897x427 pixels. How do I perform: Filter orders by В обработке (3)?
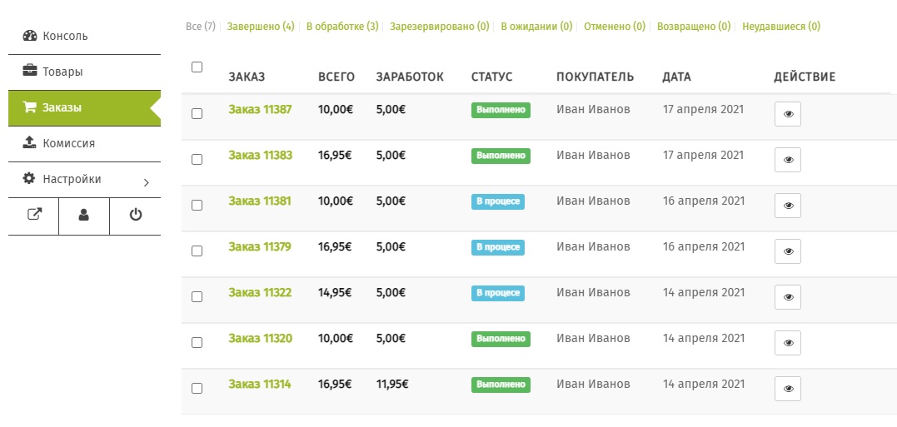point(342,27)
